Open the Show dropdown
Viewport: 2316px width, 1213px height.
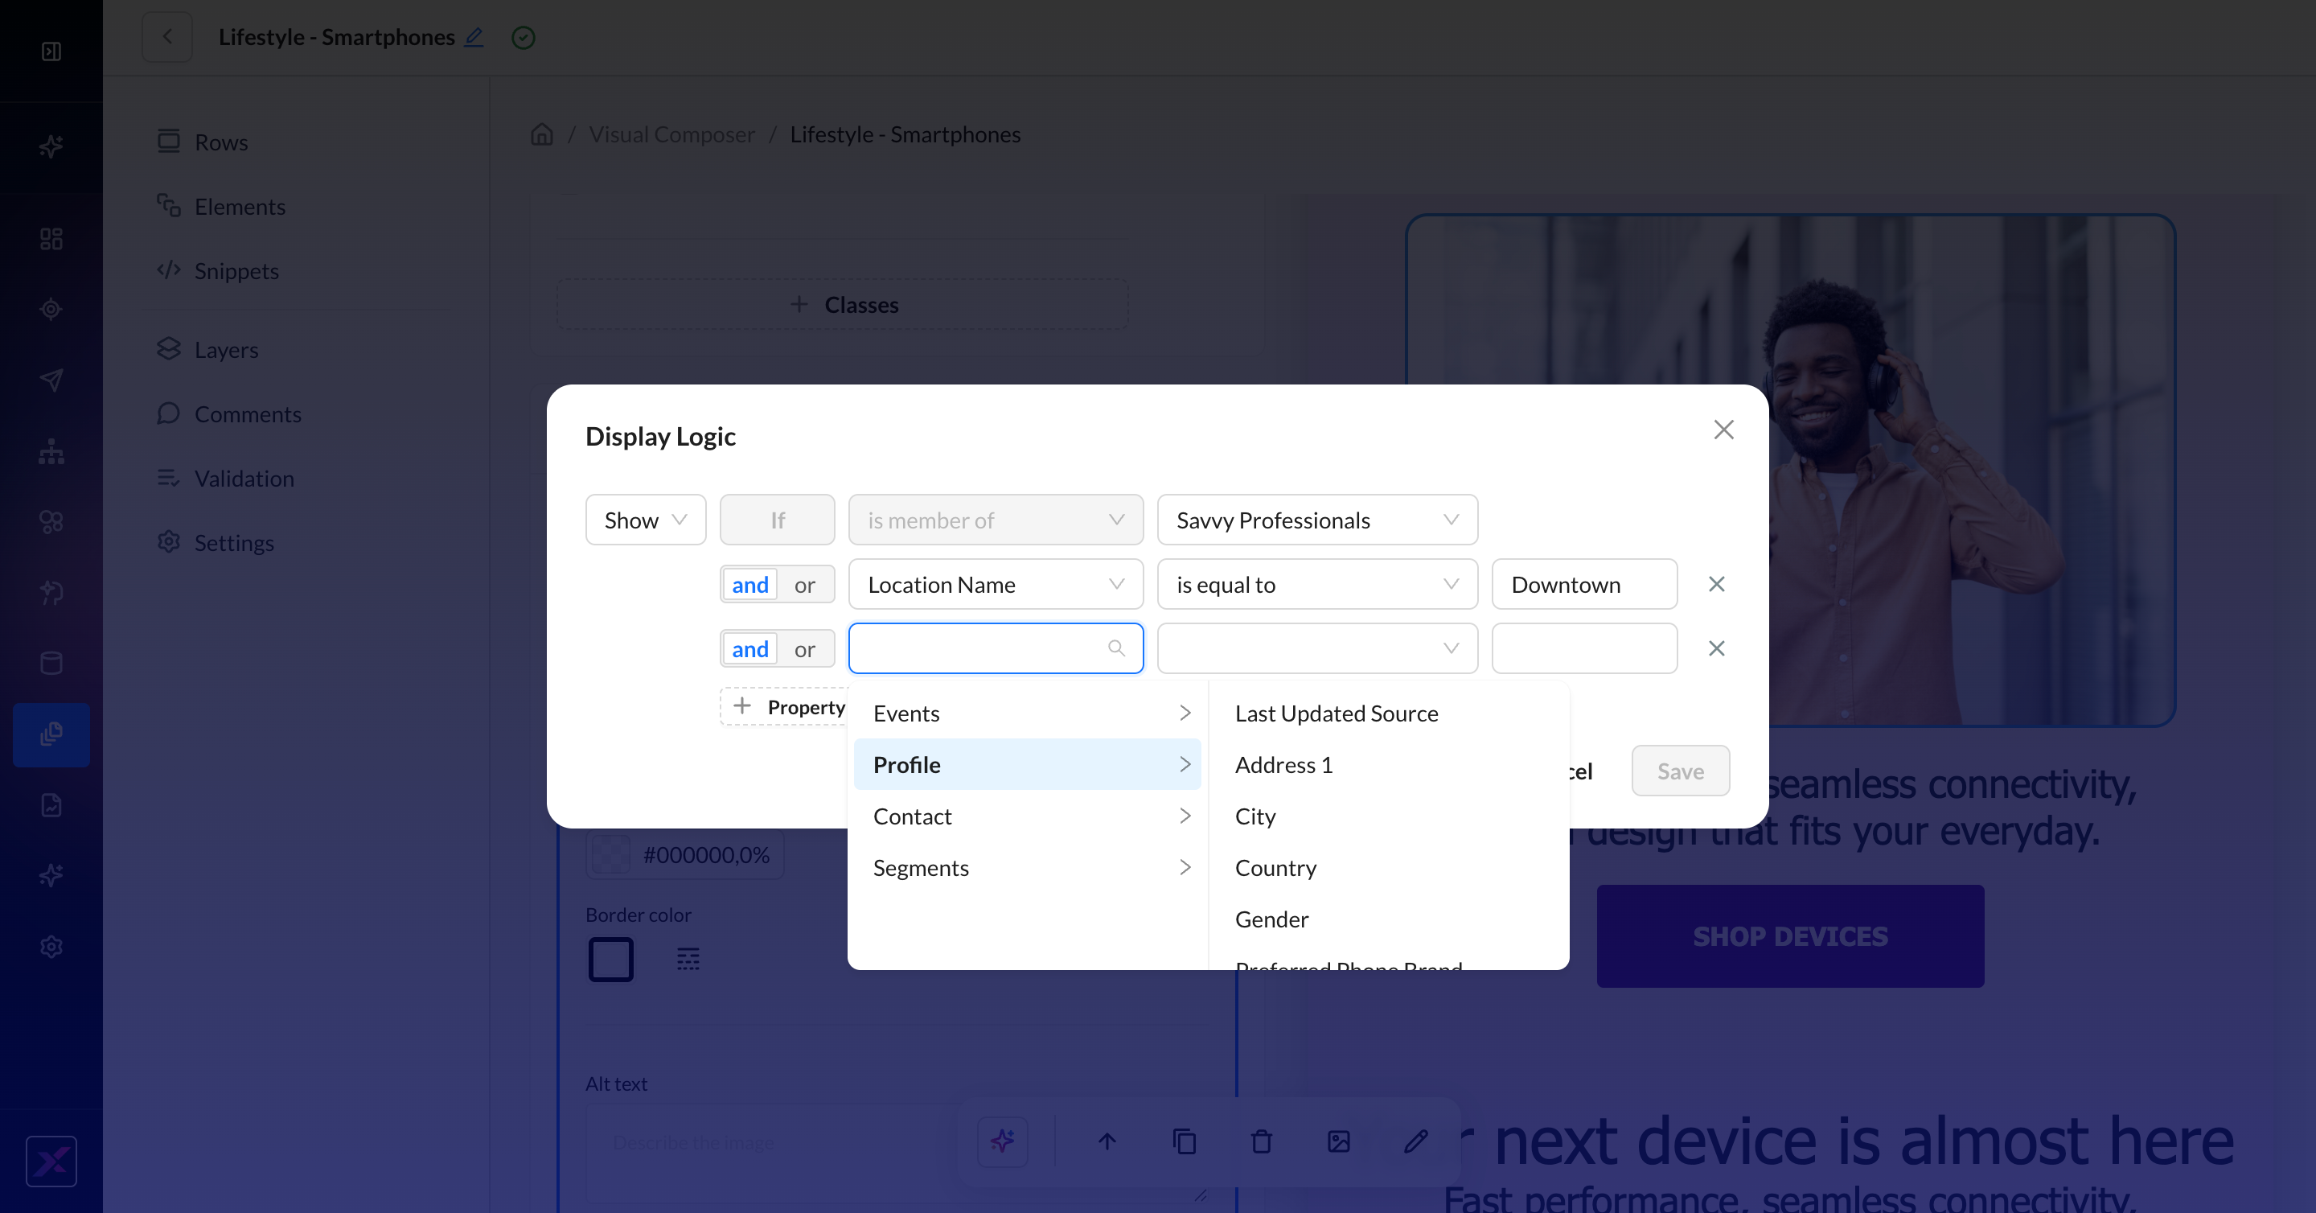(646, 520)
